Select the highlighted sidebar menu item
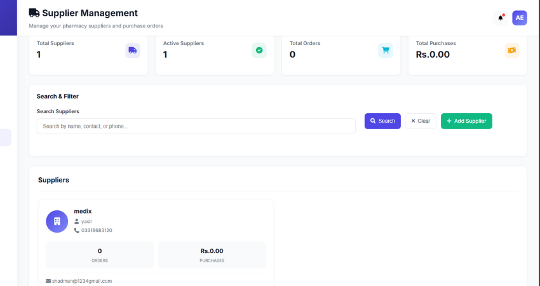Image resolution: width=540 pixels, height=286 pixels. 5,137
